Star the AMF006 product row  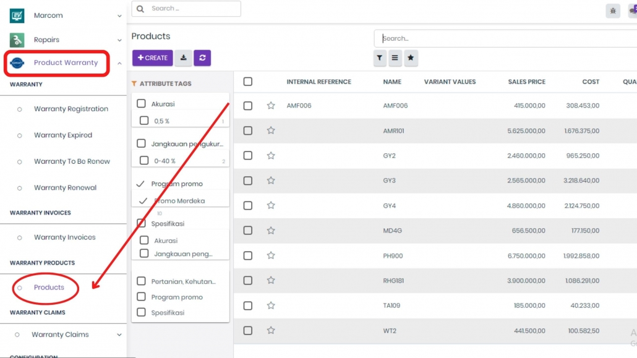click(x=271, y=106)
